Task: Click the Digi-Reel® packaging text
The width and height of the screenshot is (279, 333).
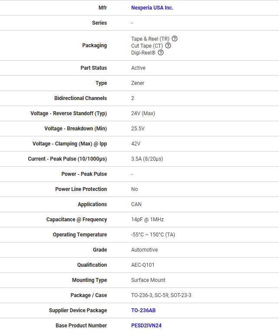Action: coord(143,52)
